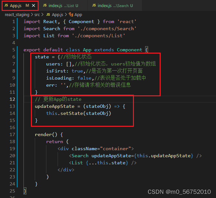
Task: Click the './components/Search' import path
Action: point(107,29)
